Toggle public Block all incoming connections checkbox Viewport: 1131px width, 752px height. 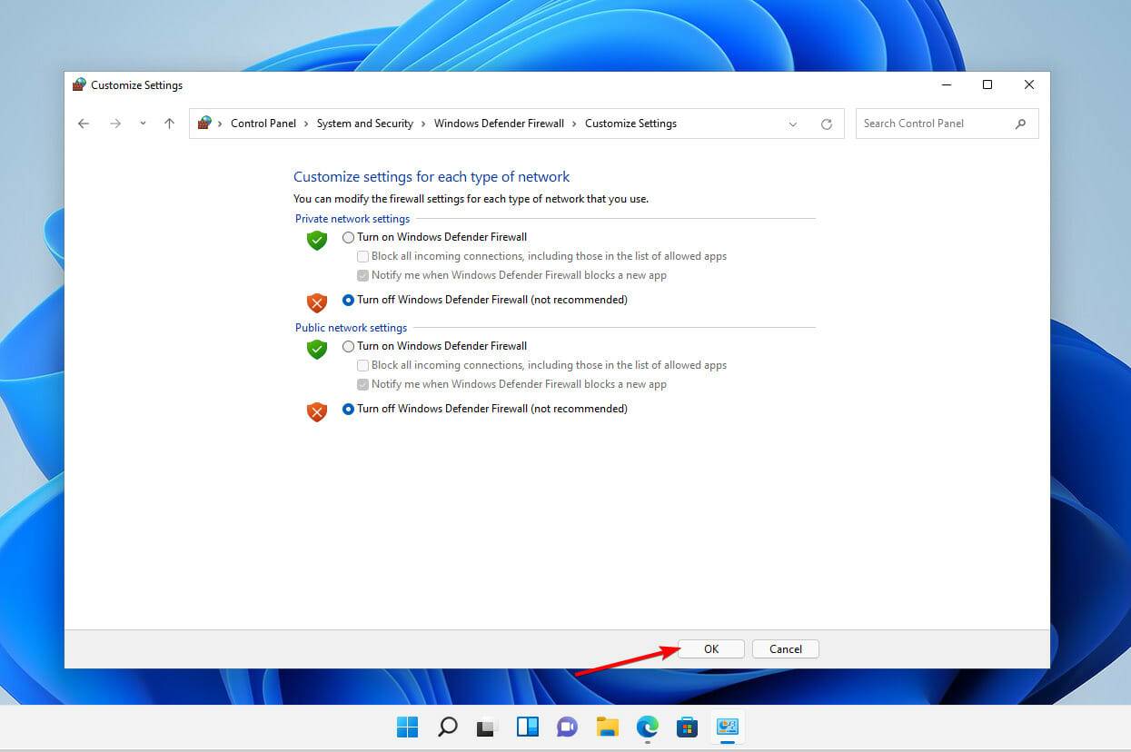(362, 365)
